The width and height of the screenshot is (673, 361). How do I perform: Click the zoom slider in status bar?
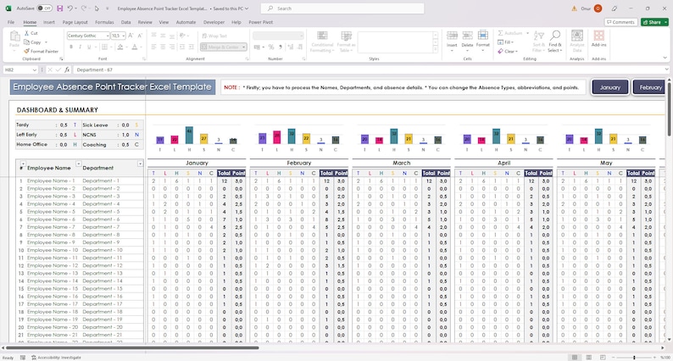pos(634,357)
